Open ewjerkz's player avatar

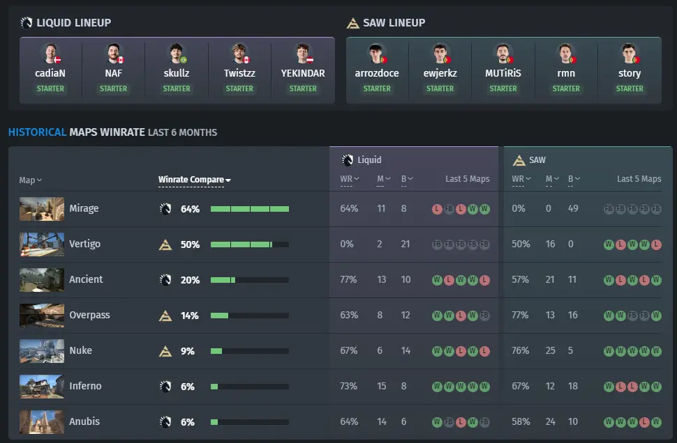(440, 54)
